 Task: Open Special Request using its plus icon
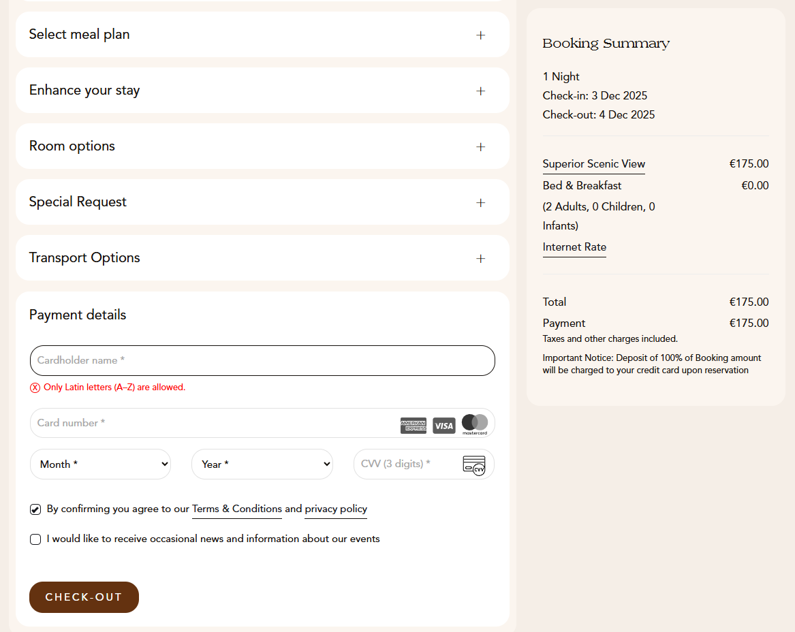point(480,202)
